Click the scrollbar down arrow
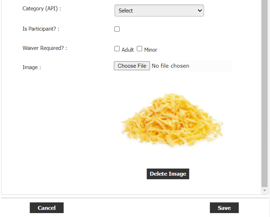 click(264, 191)
